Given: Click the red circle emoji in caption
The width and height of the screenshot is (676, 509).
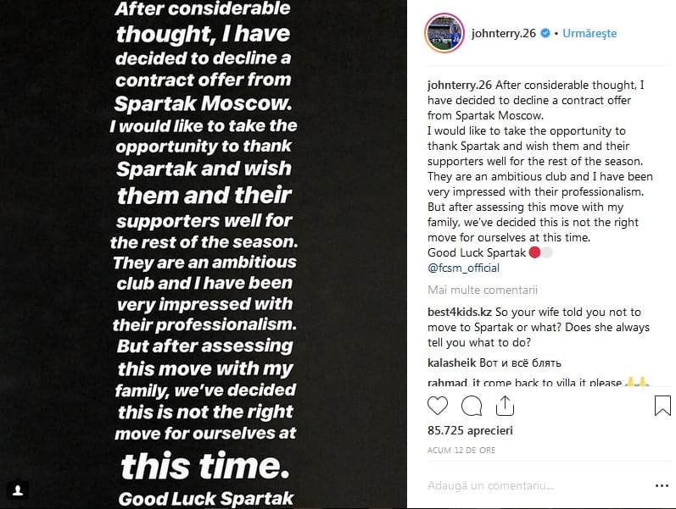Looking at the screenshot, I should 534,253.
